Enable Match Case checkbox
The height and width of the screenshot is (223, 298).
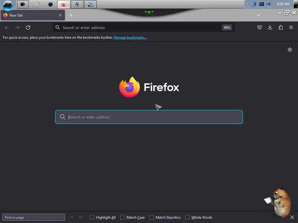pos(123,217)
